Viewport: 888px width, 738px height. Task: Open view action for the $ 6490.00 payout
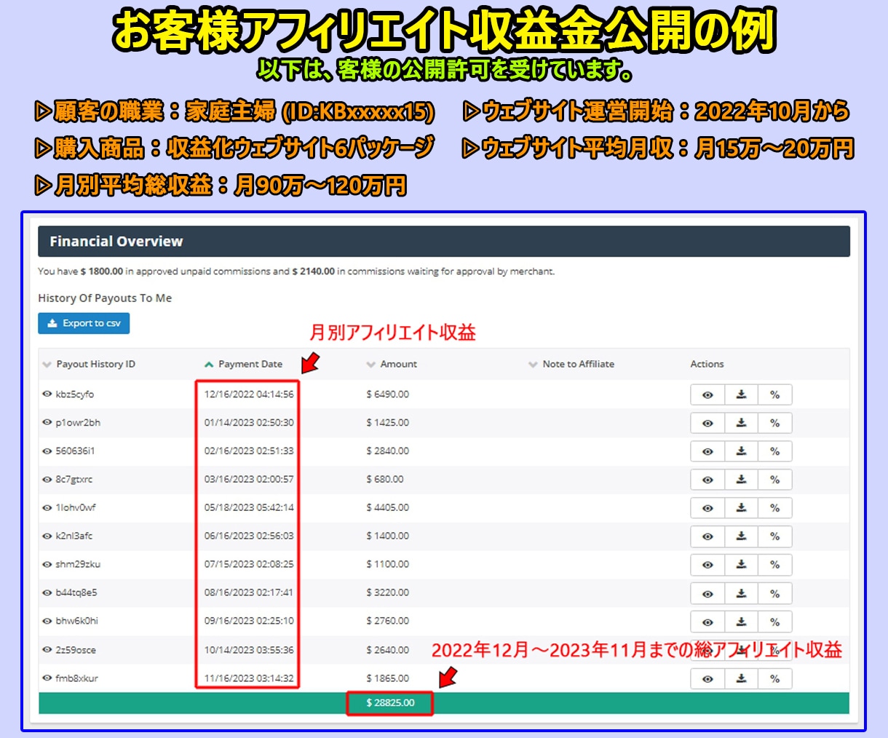click(707, 394)
